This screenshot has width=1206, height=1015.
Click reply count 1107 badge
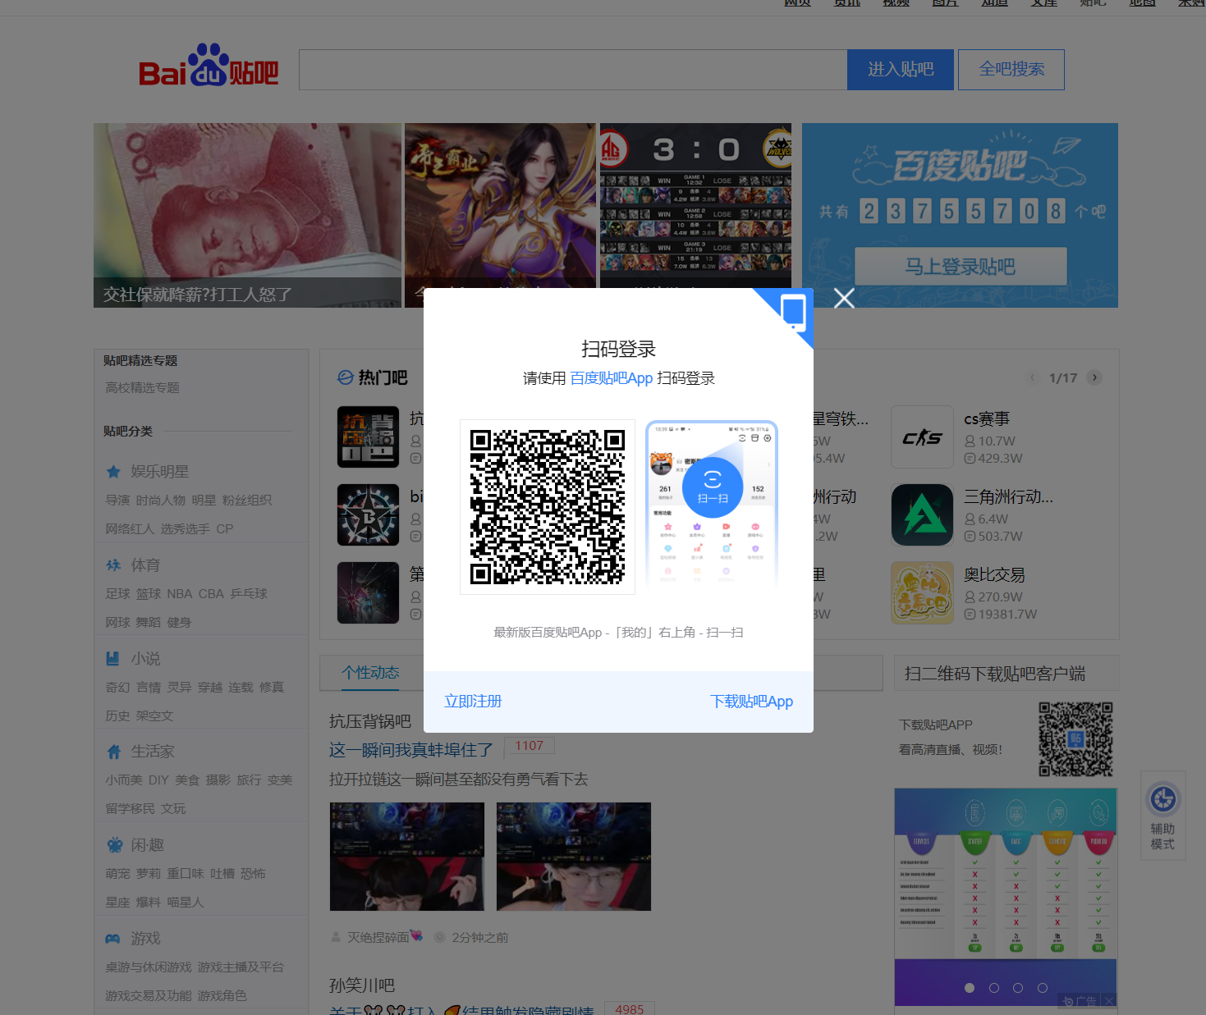click(x=529, y=746)
